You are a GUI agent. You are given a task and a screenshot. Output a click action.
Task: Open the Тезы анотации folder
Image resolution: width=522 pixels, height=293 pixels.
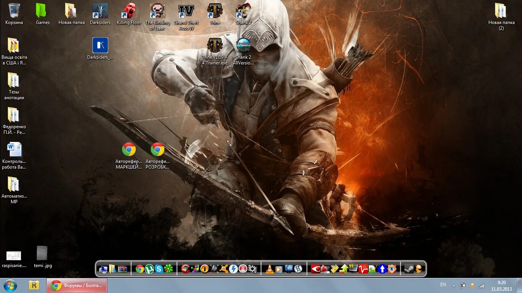(14, 86)
